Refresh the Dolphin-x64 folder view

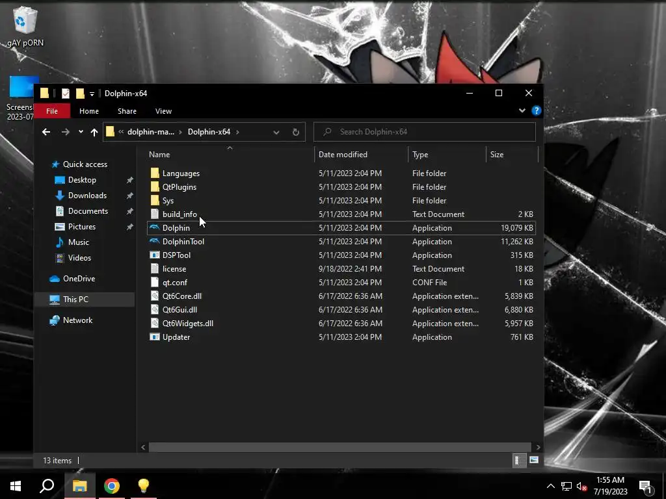(x=296, y=132)
